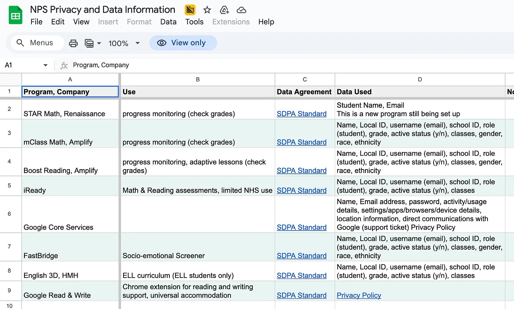Open SDPA Standard link for Google Core Services
514x309 pixels.
click(x=301, y=227)
